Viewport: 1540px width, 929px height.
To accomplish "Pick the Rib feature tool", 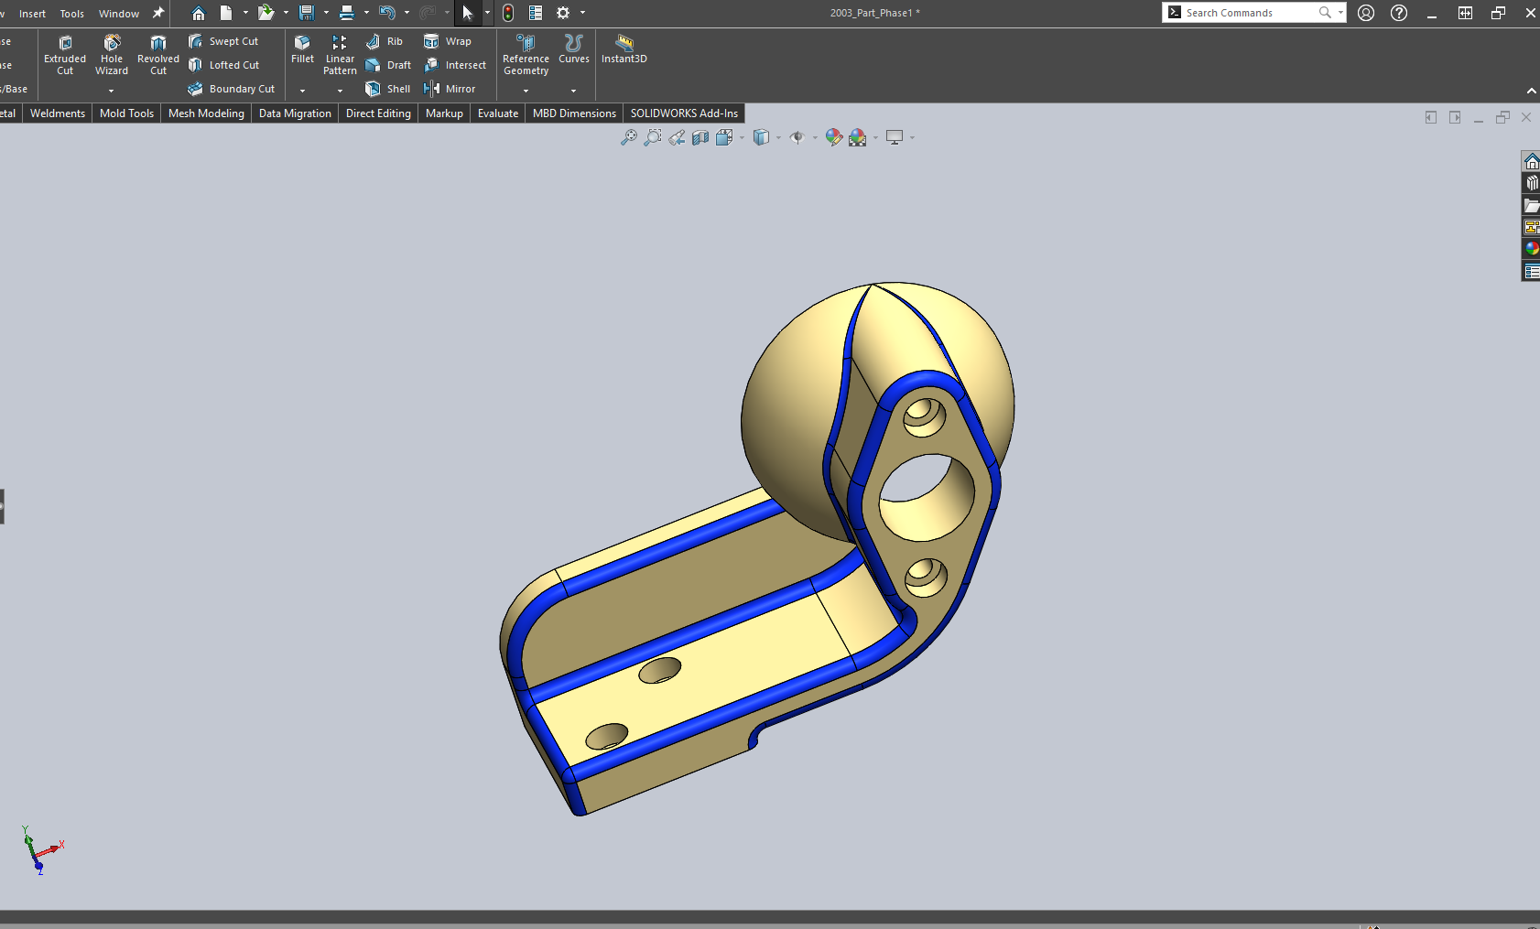I will pyautogui.click(x=385, y=41).
